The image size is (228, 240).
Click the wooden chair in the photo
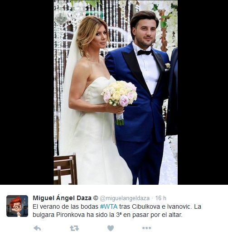[x=65, y=169]
